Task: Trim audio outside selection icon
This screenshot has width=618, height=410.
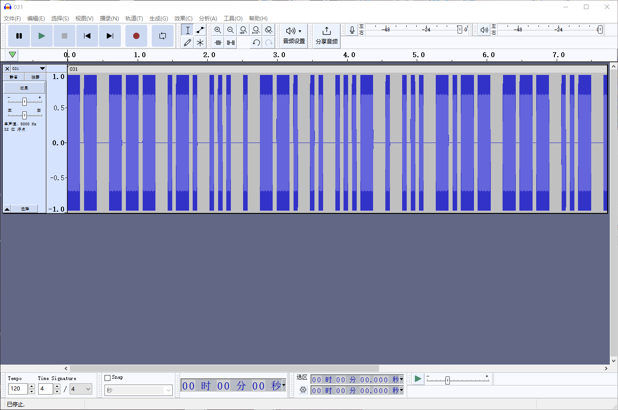Action: click(x=218, y=43)
